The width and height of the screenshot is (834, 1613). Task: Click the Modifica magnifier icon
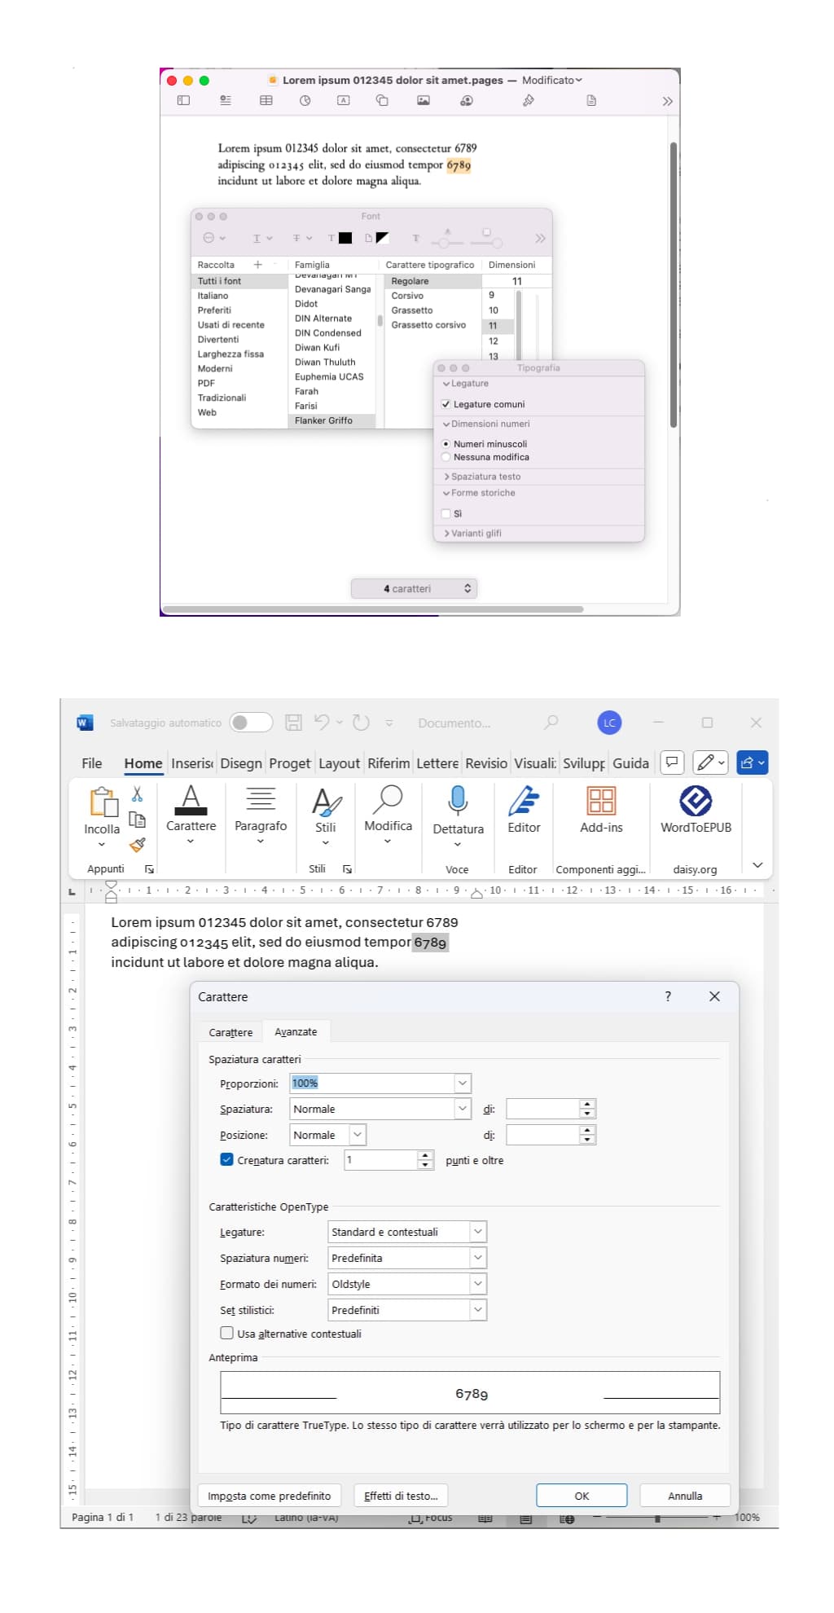click(388, 802)
